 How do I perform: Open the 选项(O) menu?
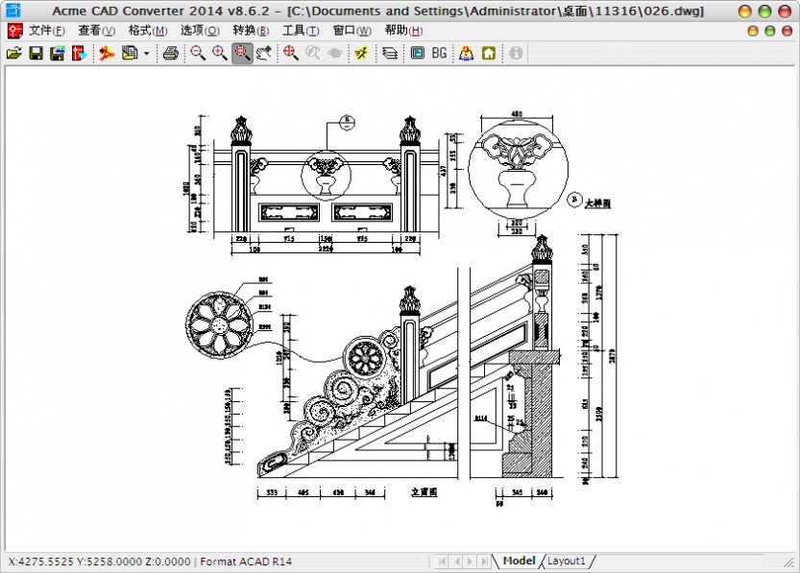point(200,31)
